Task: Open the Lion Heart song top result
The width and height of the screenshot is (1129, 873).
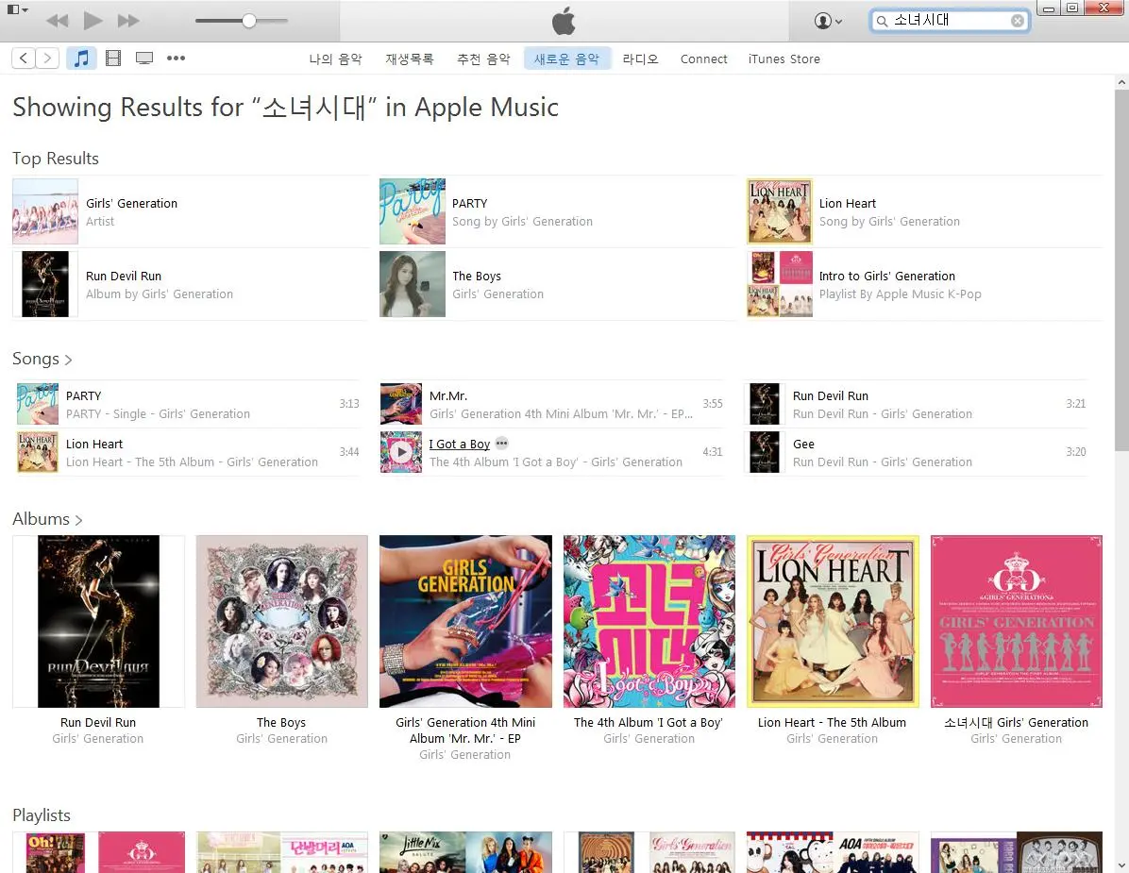Action: [924, 211]
